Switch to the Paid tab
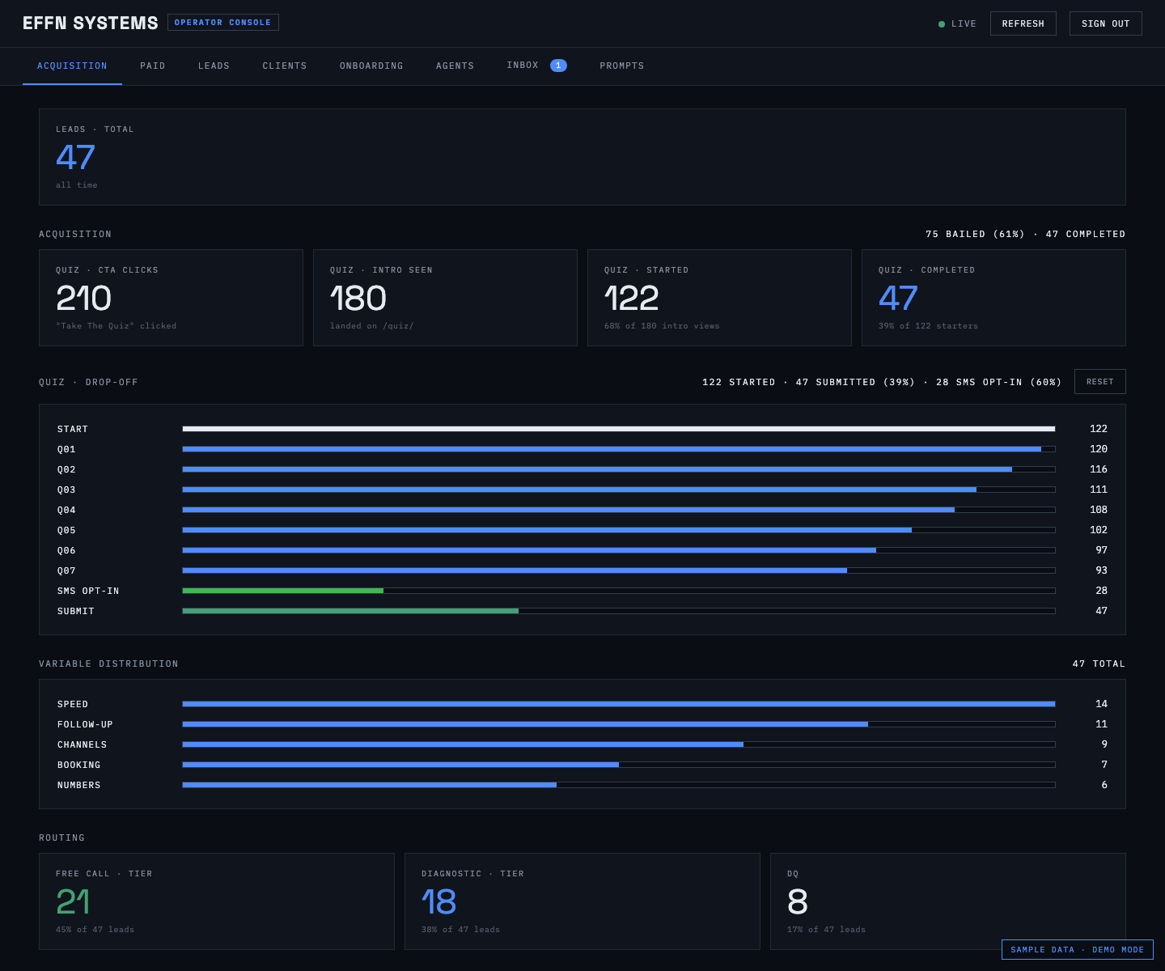The height and width of the screenshot is (971, 1165). (153, 66)
